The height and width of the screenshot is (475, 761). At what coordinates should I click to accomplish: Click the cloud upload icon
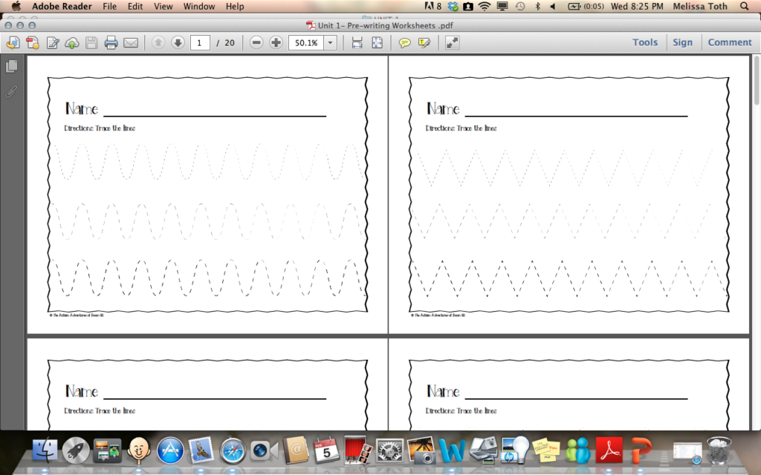pyautogui.click(x=72, y=42)
